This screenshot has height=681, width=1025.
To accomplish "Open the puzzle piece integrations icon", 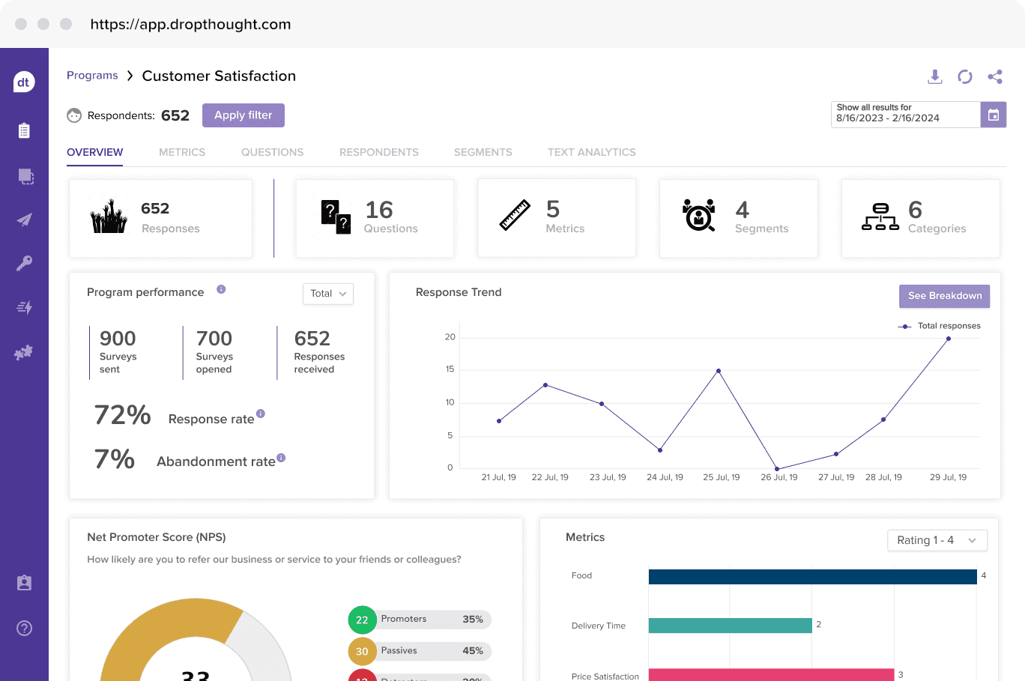I will click(23, 352).
